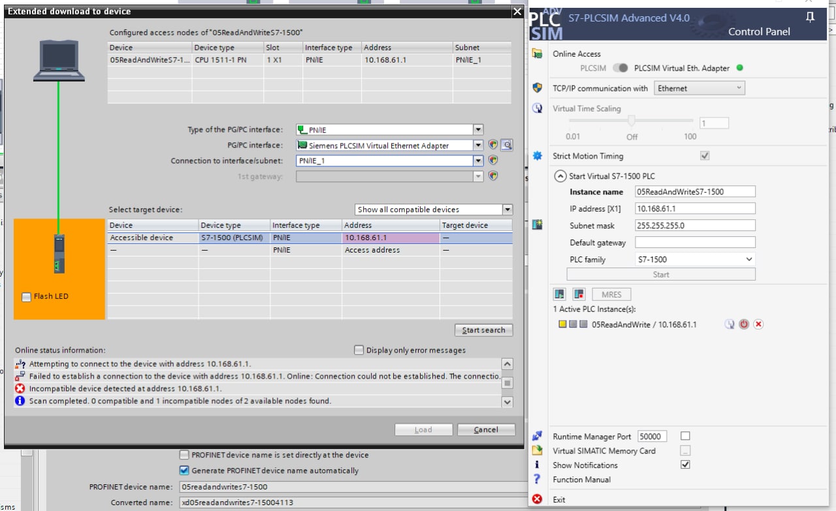836x511 pixels.
Task: Expand the PLC family S7-1500 dropdown
Action: tap(749, 260)
